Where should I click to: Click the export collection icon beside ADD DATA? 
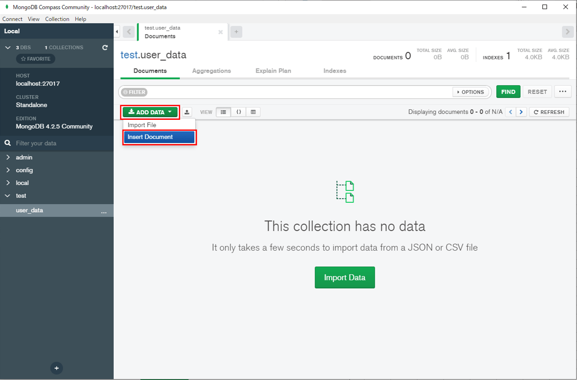pos(187,112)
